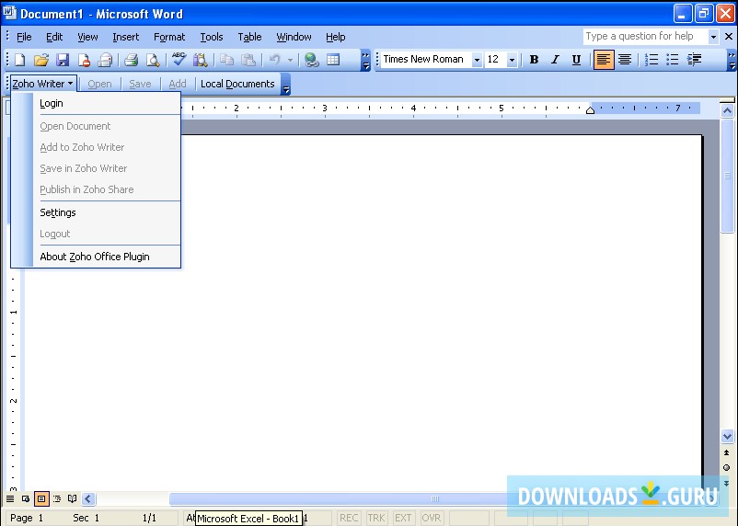Viewport: 738px width, 526px height.
Task: Click the Local Documents button
Action: click(237, 84)
